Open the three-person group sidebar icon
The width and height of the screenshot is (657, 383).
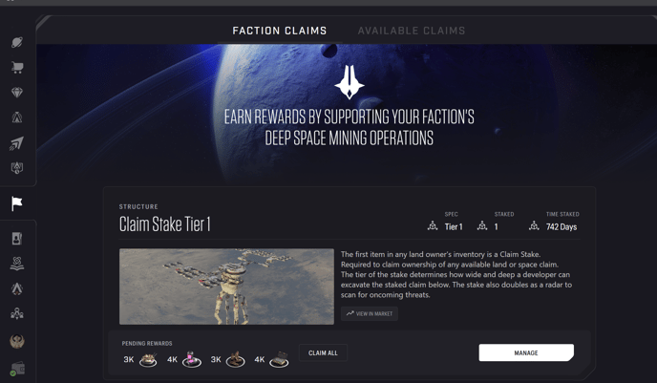17,313
